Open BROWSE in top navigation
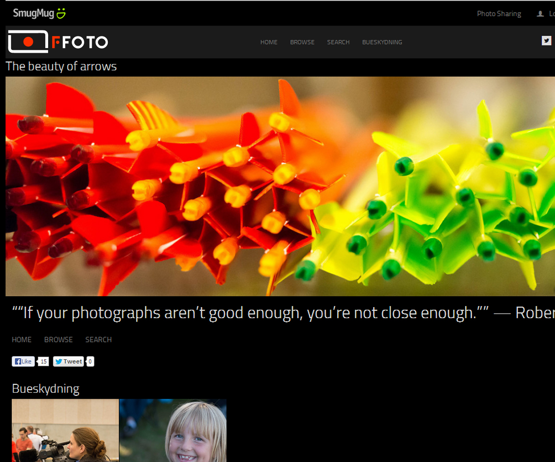Screen dimensions: 555x462 (302, 42)
